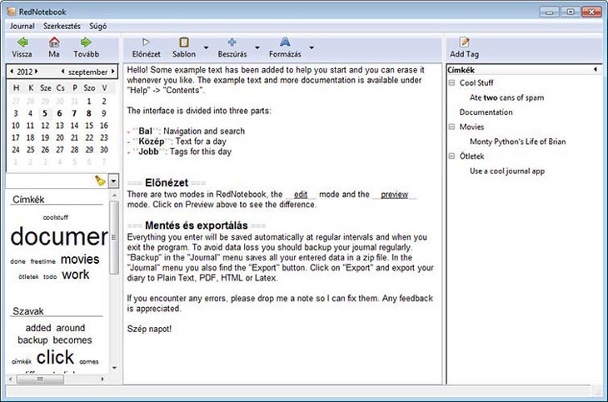The width and height of the screenshot is (608, 402).
Task: Click the 'movies' tag in cloud
Action: 80,259
